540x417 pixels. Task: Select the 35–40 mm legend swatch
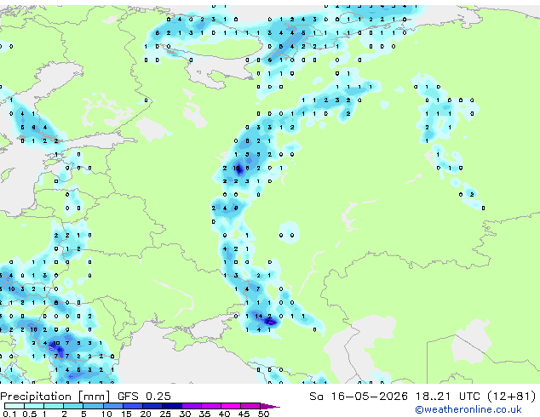210,406
